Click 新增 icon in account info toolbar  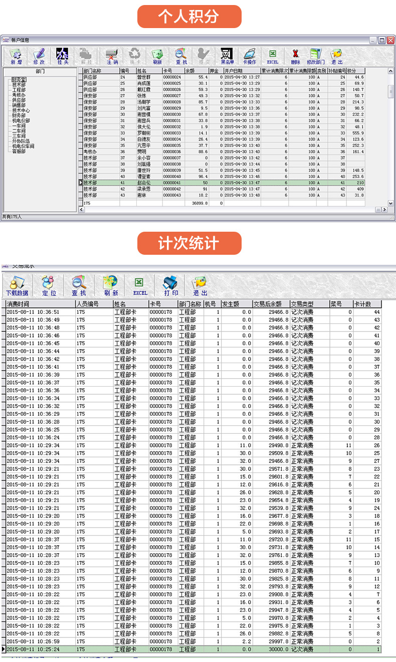[17, 56]
